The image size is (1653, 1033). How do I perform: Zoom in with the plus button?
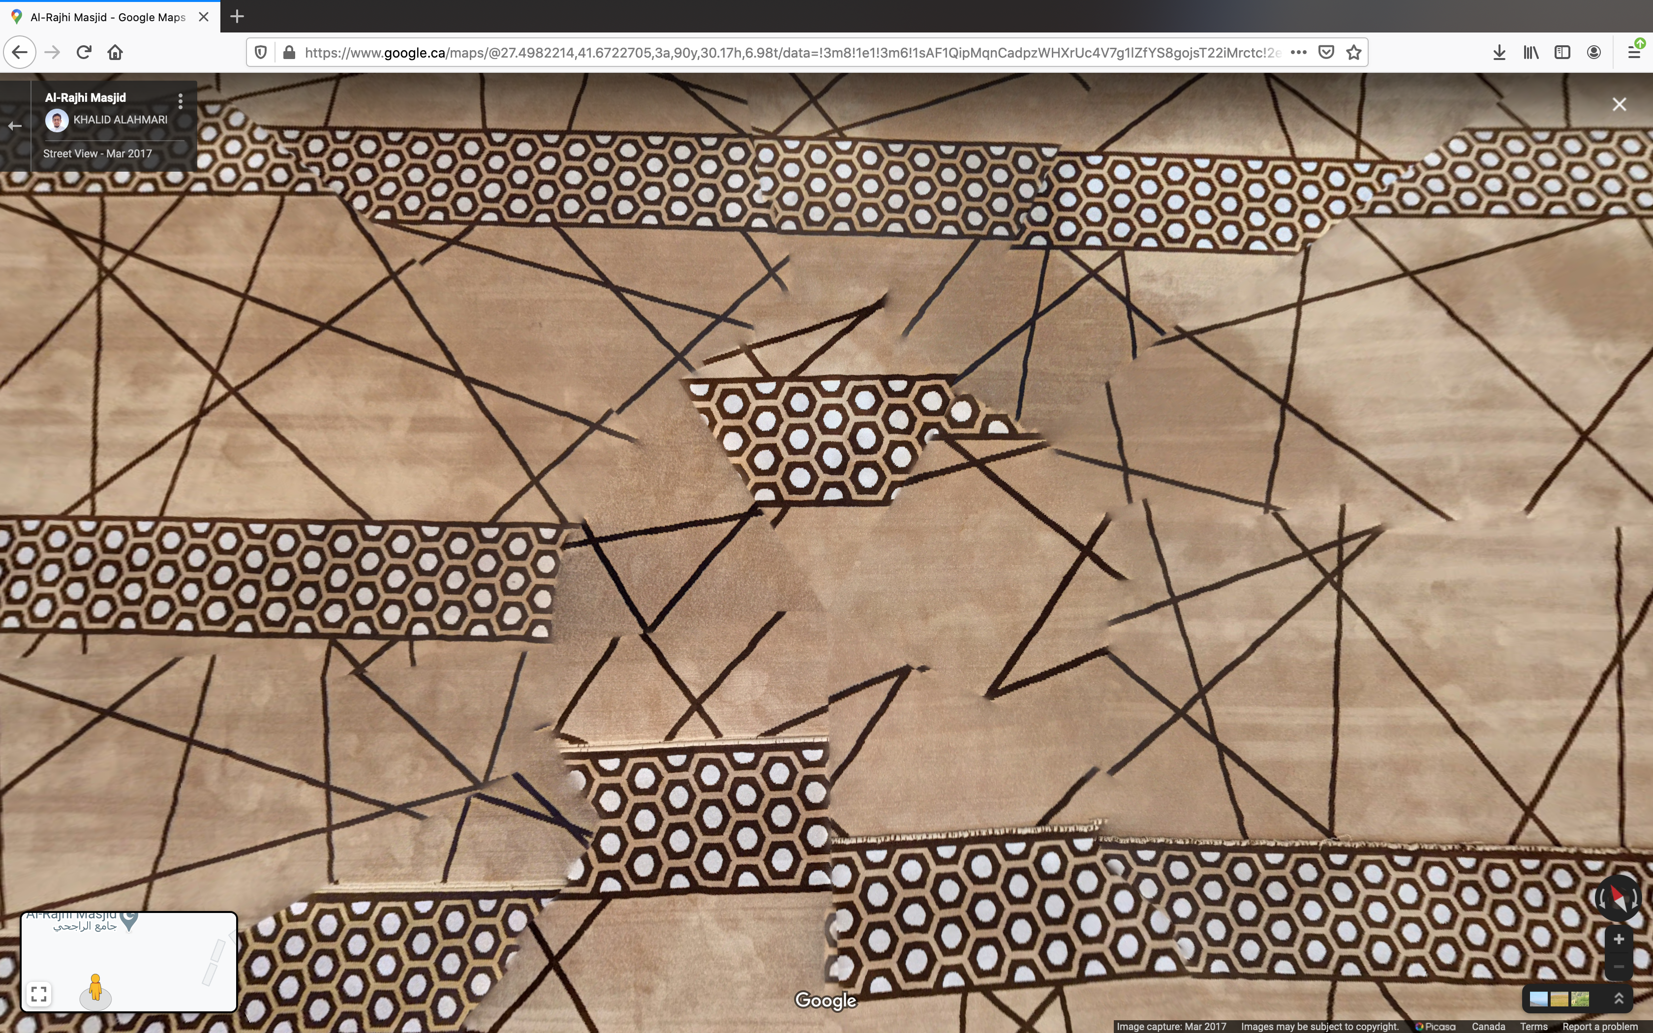tap(1618, 940)
